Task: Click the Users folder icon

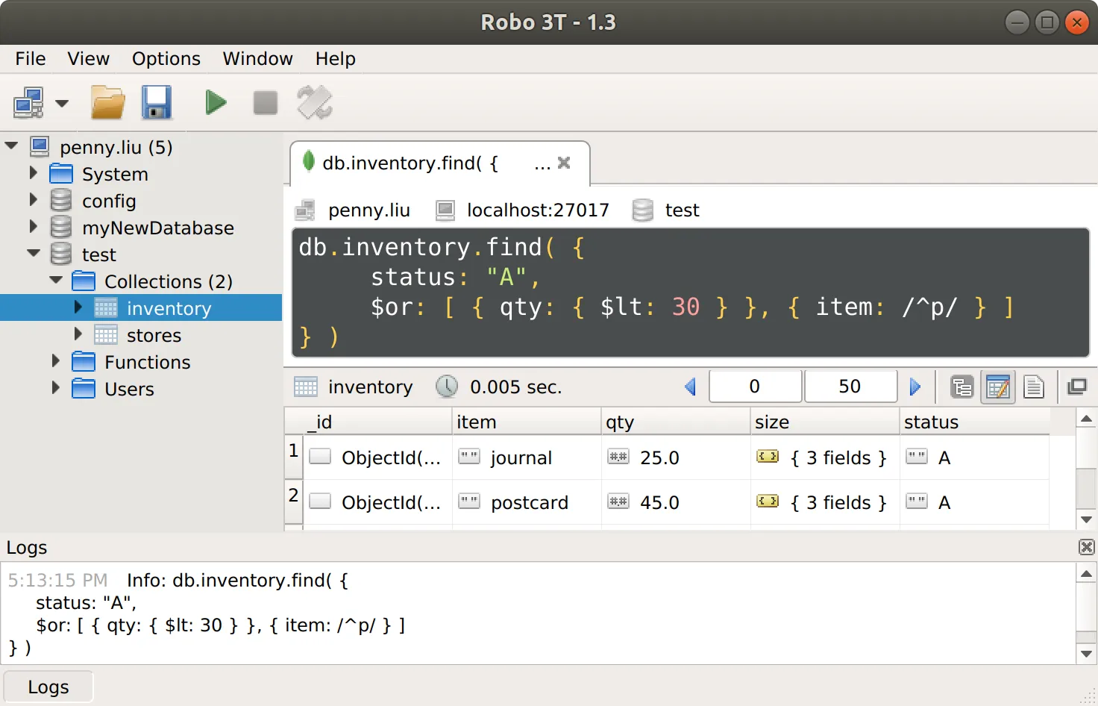Action: [x=84, y=389]
